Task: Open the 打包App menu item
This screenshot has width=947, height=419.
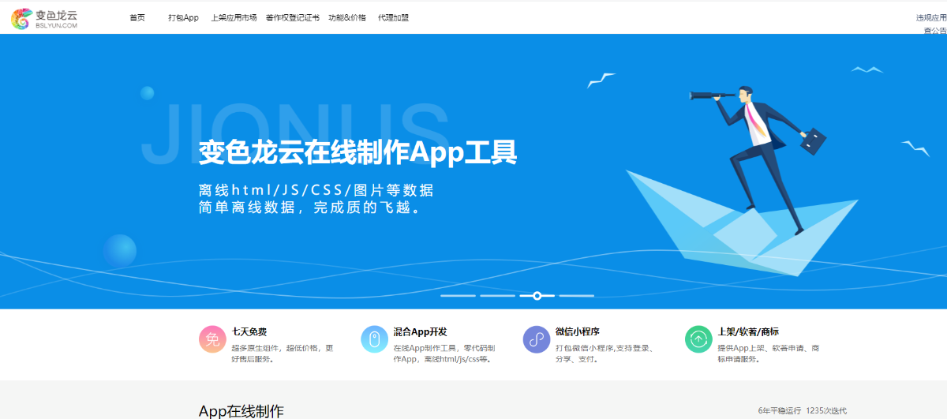Action: (x=183, y=17)
